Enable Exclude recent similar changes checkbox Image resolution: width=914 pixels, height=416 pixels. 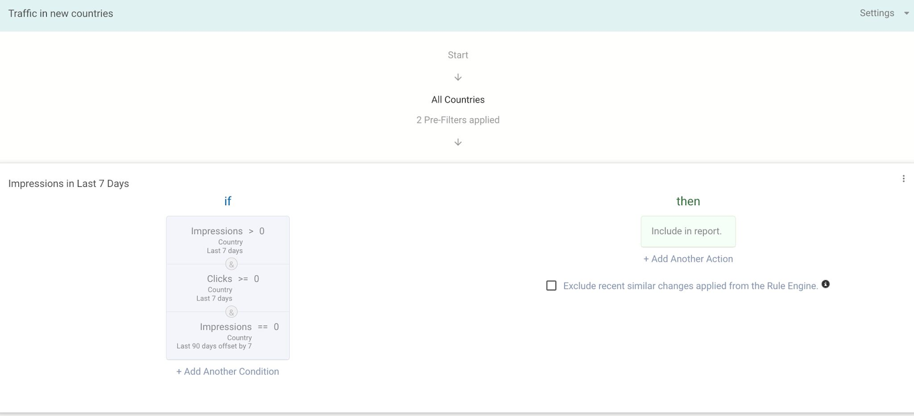click(x=551, y=286)
